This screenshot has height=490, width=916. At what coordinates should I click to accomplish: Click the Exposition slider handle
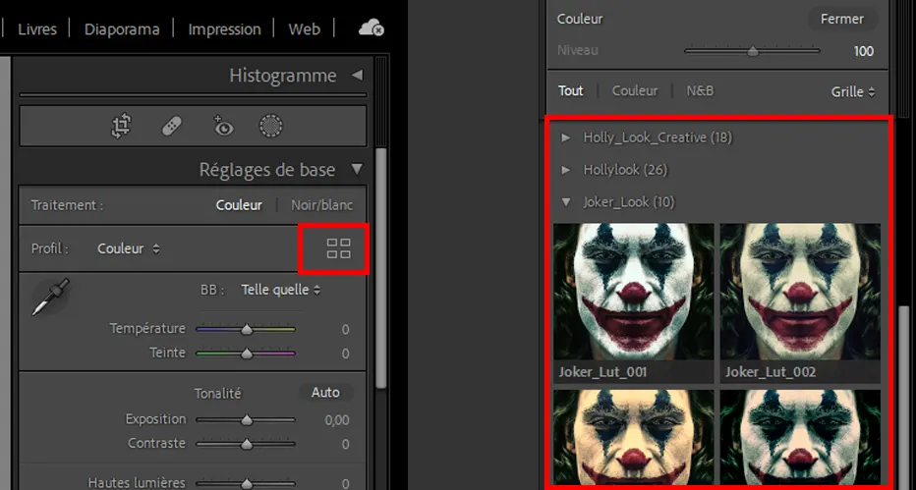click(247, 420)
